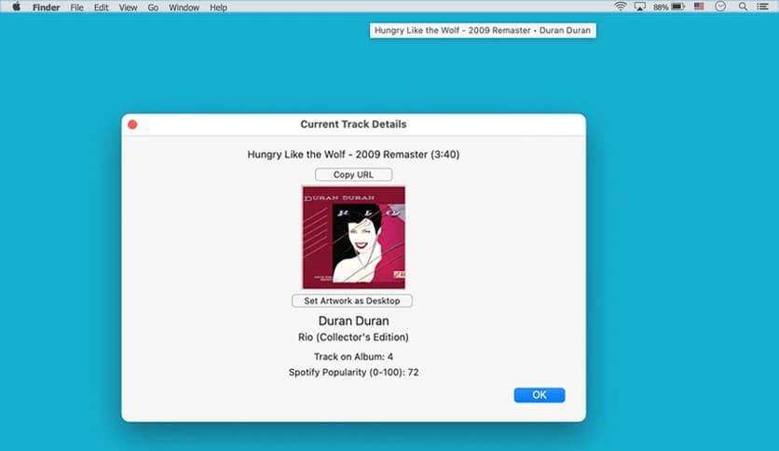
Task: Open the US flag input source menu
Action: pyautogui.click(x=699, y=7)
